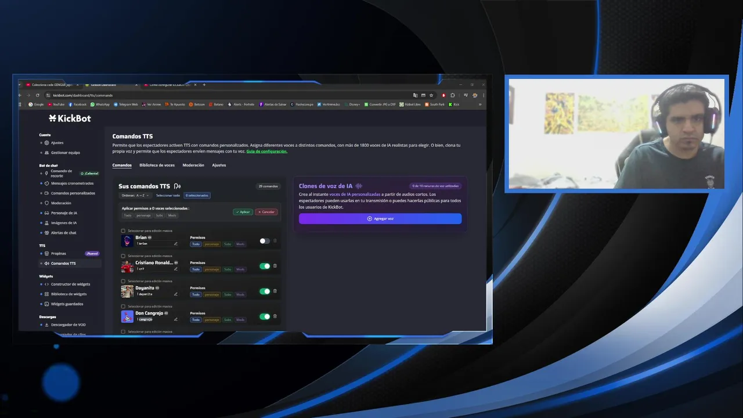743x418 pixels.
Task: Open voces de IA personalizadas link
Action: coord(355,194)
